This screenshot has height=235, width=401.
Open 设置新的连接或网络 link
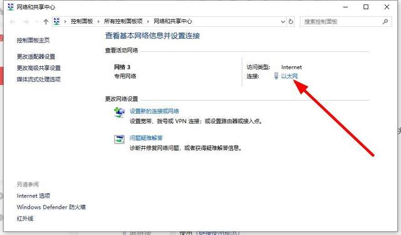click(x=154, y=111)
